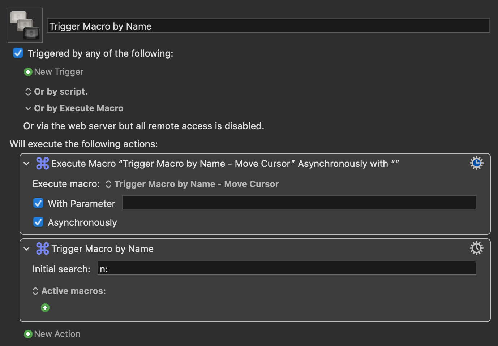Click the With Parameter text field
Screen dimensions: 498x346
click(x=299, y=203)
